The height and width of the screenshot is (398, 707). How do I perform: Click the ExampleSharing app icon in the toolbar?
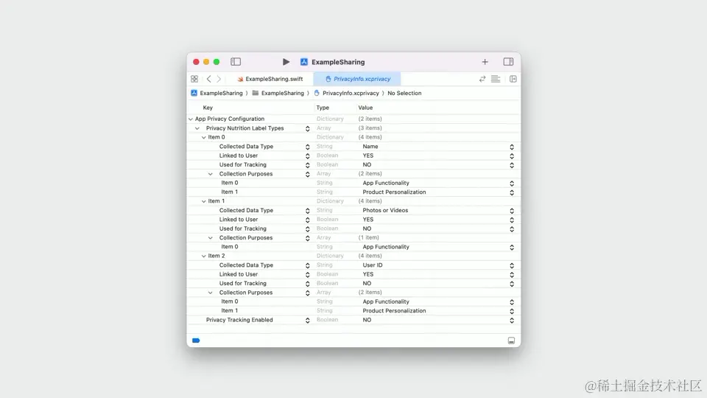[304, 62]
